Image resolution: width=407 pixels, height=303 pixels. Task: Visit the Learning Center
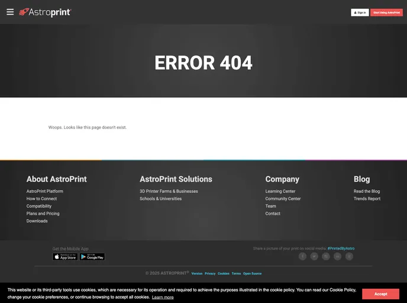280,191
